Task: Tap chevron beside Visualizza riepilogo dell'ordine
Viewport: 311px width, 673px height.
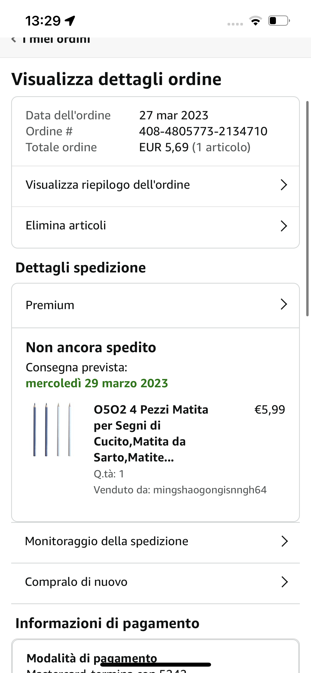Action: (x=284, y=185)
